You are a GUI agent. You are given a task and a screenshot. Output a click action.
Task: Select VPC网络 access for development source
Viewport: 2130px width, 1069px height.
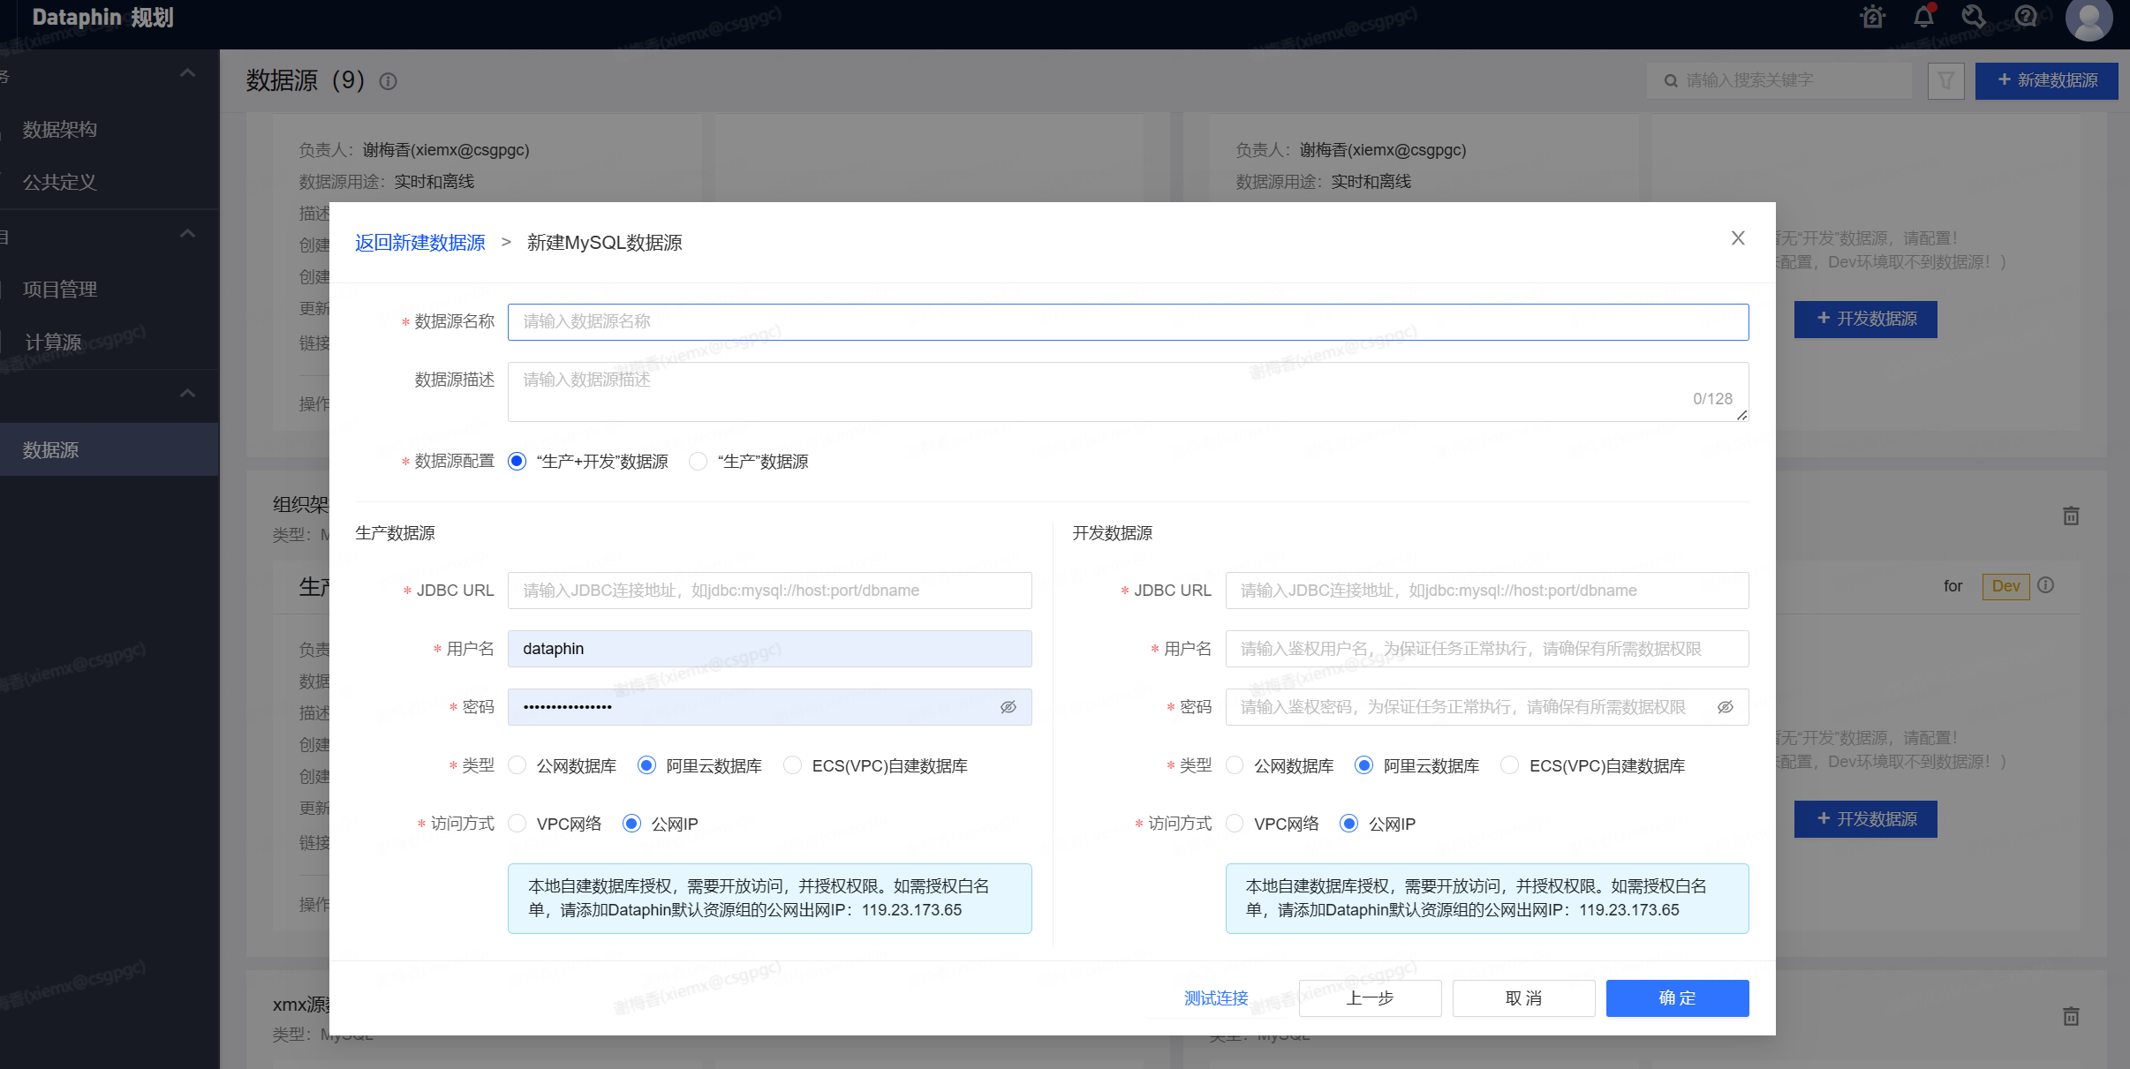click(x=1235, y=824)
